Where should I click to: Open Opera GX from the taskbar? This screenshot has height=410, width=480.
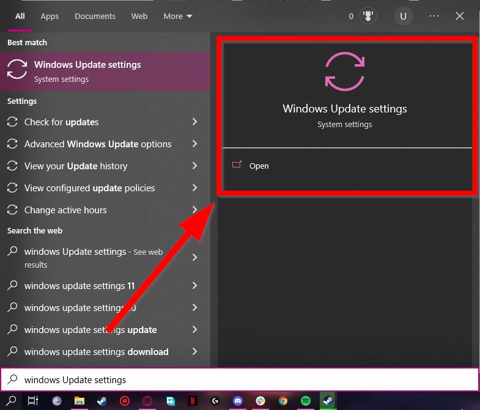[147, 400]
